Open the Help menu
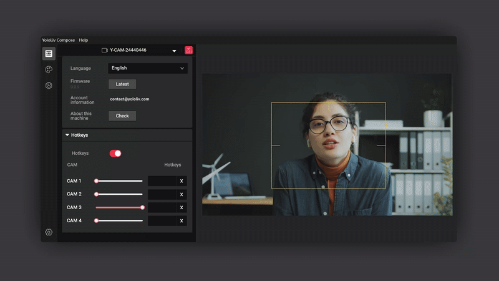This screenshot has width=499, height=281. coord(84,40)
